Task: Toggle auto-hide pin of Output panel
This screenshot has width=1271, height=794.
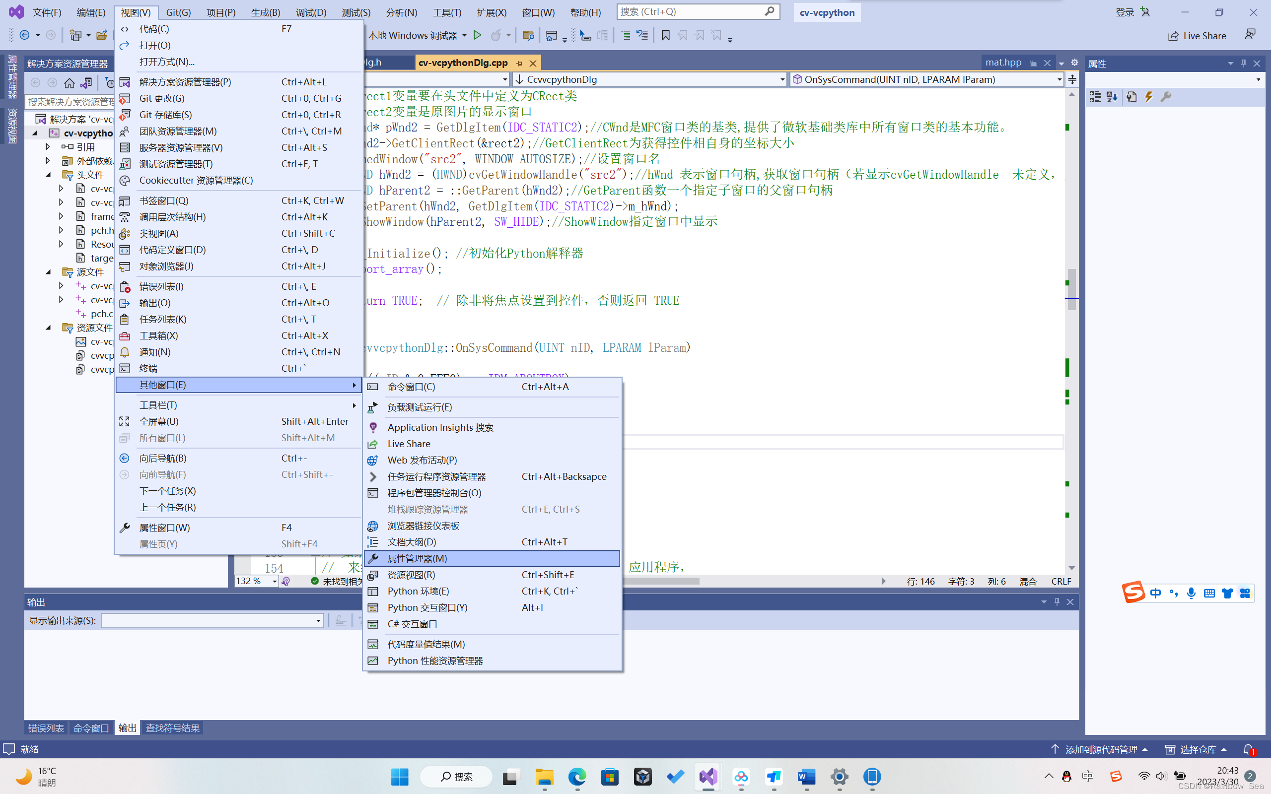Action: coord(1057,602)
